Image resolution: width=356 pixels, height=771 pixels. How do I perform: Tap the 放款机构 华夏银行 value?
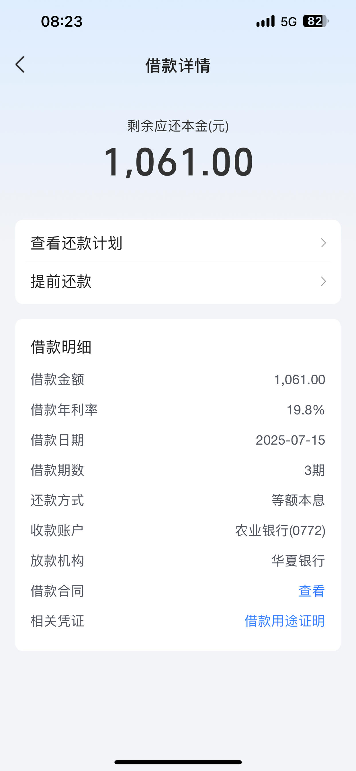pos(298,560)
